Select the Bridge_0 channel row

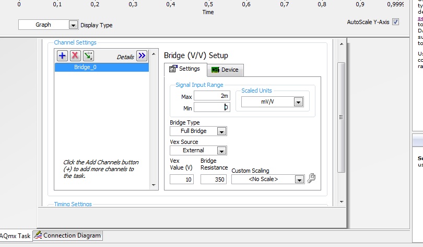click(x=102, y=68)
